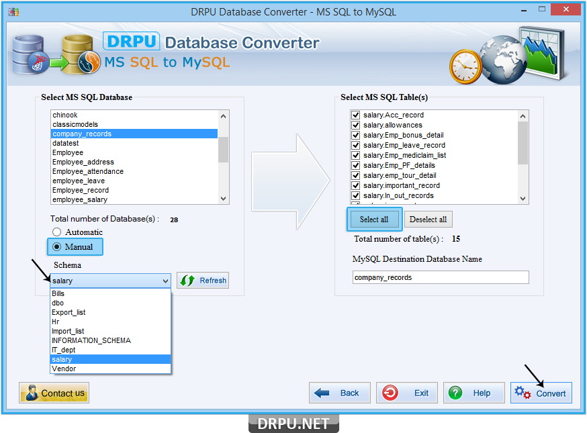Check the salary.Acc_record checkbox
Image resolution: width=587 pixels, height=433 pixels.
pos(356,115)
